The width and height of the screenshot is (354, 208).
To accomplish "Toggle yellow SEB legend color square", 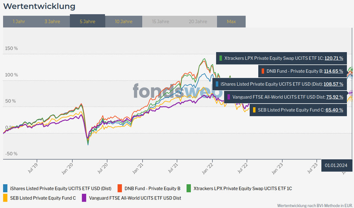I will pos(5,198).
